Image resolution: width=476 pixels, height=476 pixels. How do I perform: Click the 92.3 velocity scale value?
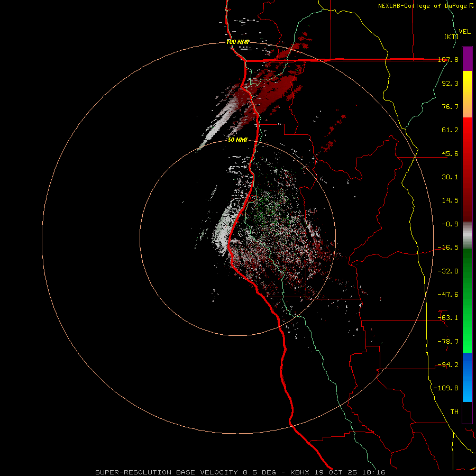(450, 83)
